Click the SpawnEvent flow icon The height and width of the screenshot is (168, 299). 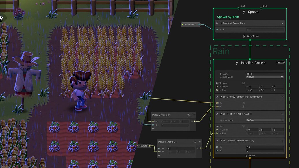click(x=244, y=36)
